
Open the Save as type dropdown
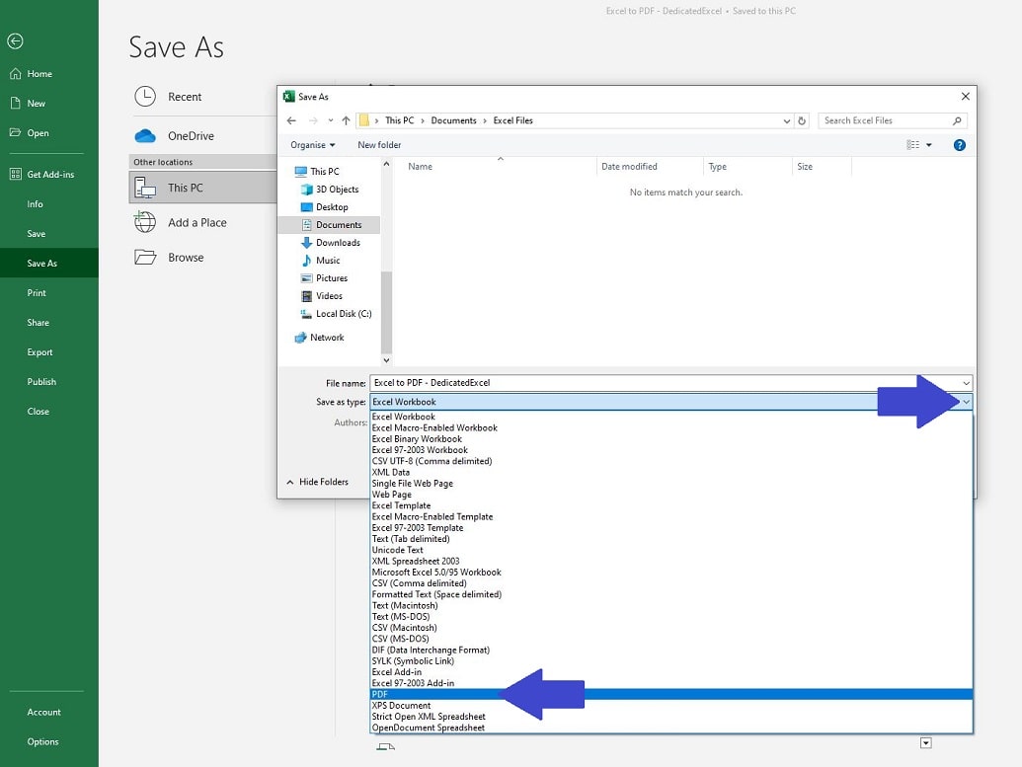[966, 402]
